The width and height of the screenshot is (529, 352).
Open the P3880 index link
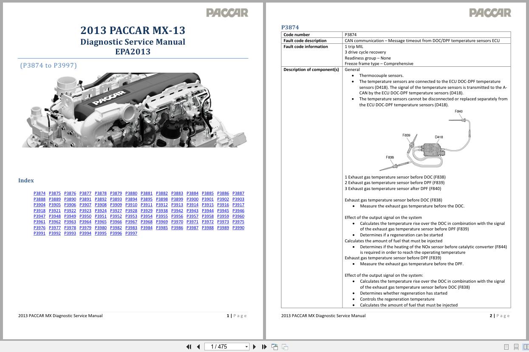[131, 193]
